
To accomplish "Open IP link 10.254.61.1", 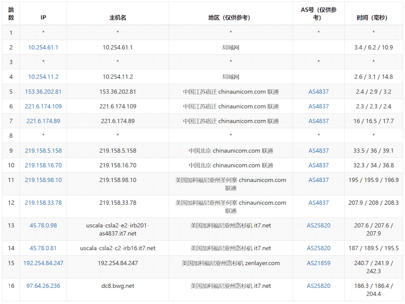I will click(x=43, y=47).
